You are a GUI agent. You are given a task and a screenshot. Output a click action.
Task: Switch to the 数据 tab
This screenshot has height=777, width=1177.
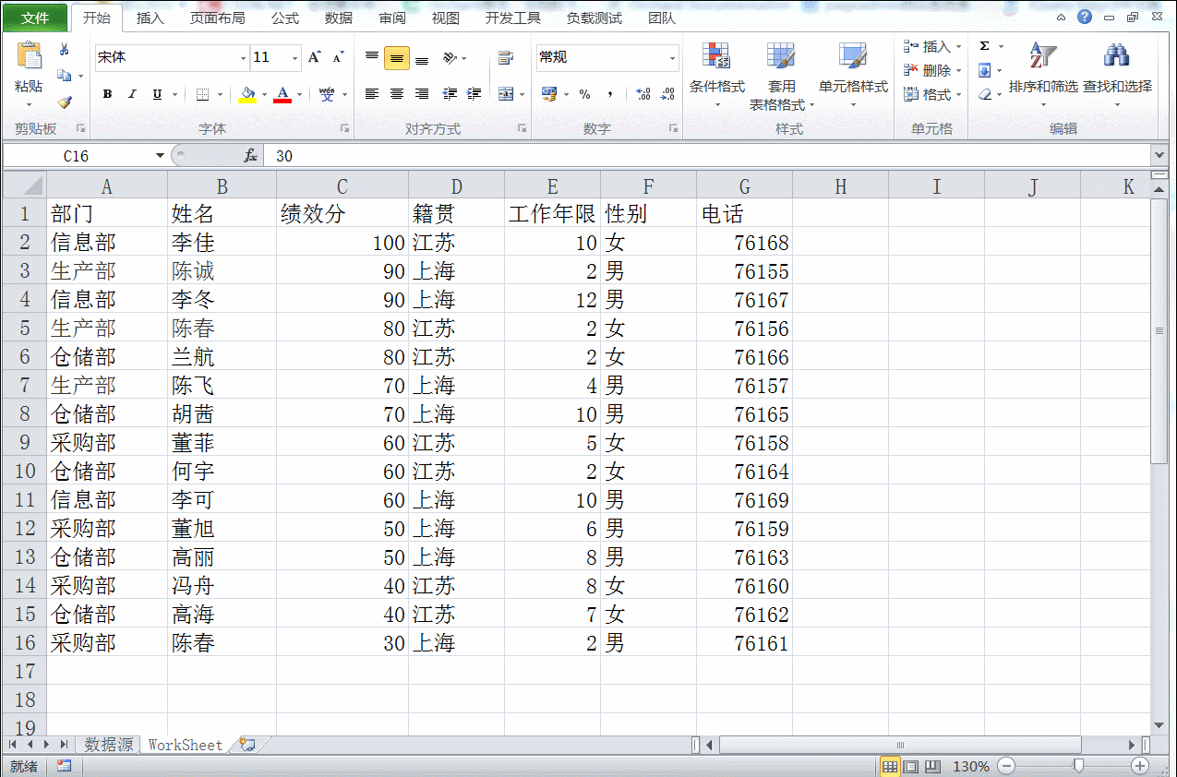(x=338, y=18)
